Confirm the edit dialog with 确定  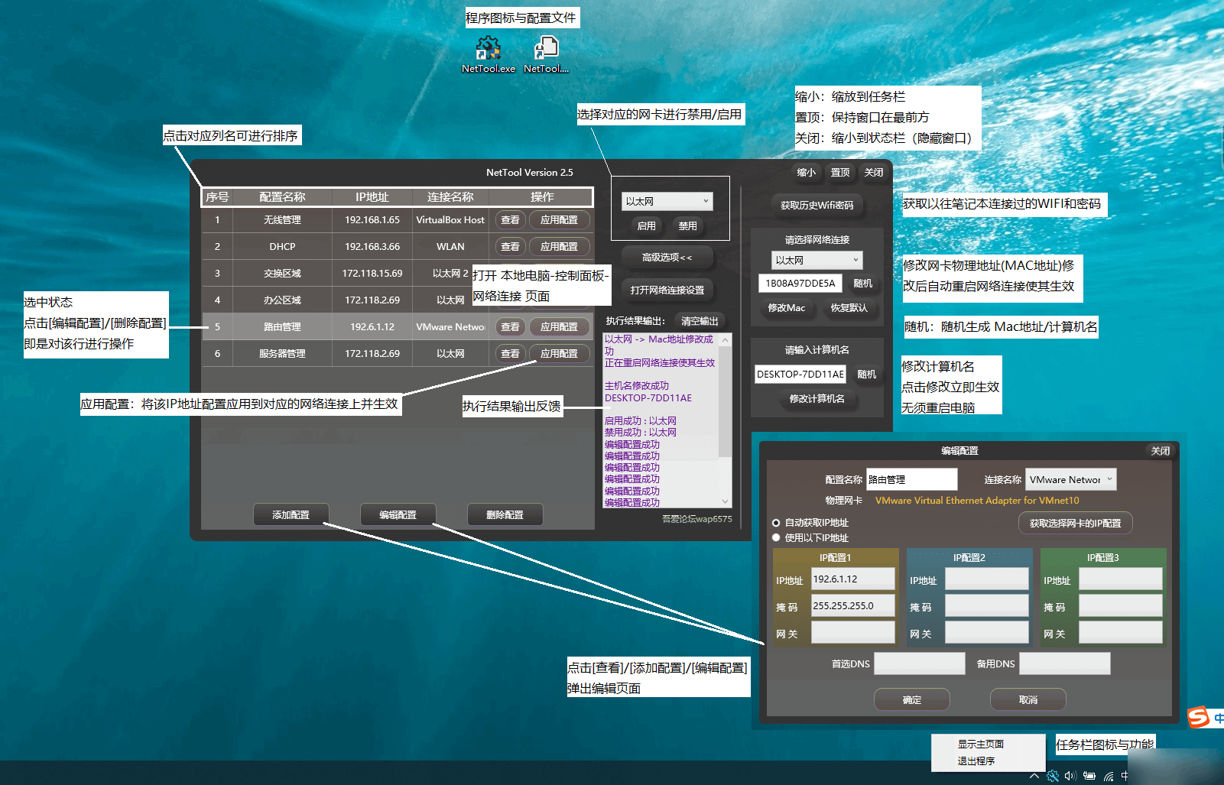911,699
